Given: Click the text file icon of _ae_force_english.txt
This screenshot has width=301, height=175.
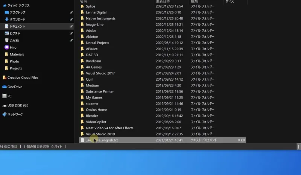Looking at the screenshot, I should tap(82, 140).
